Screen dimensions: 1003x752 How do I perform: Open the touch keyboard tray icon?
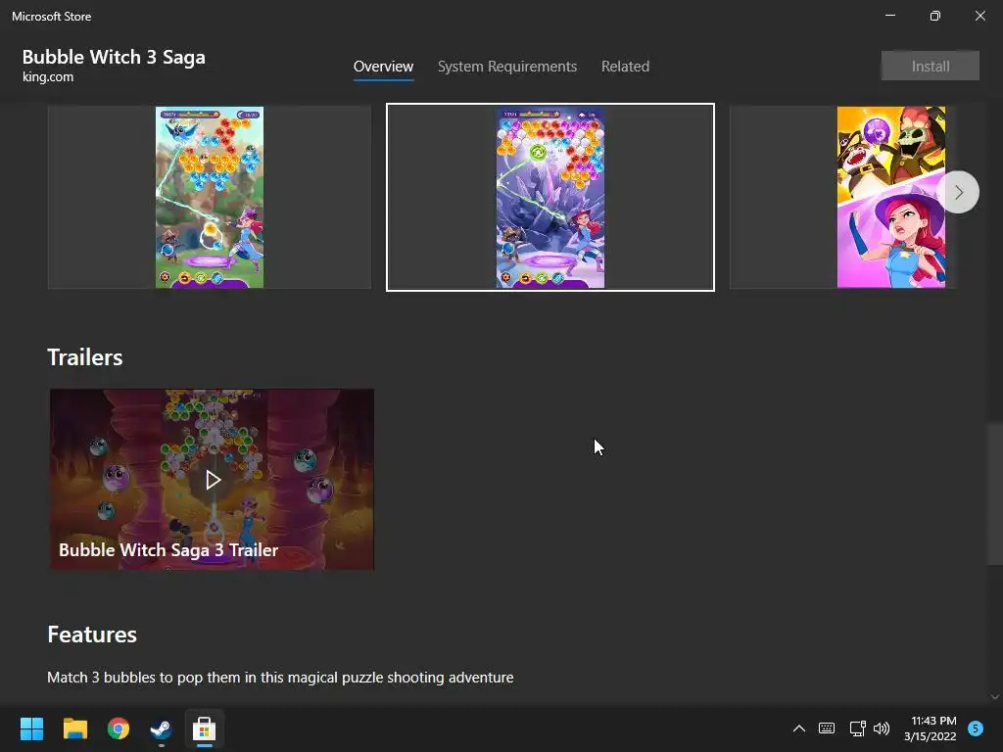click(x=827, y=728)
